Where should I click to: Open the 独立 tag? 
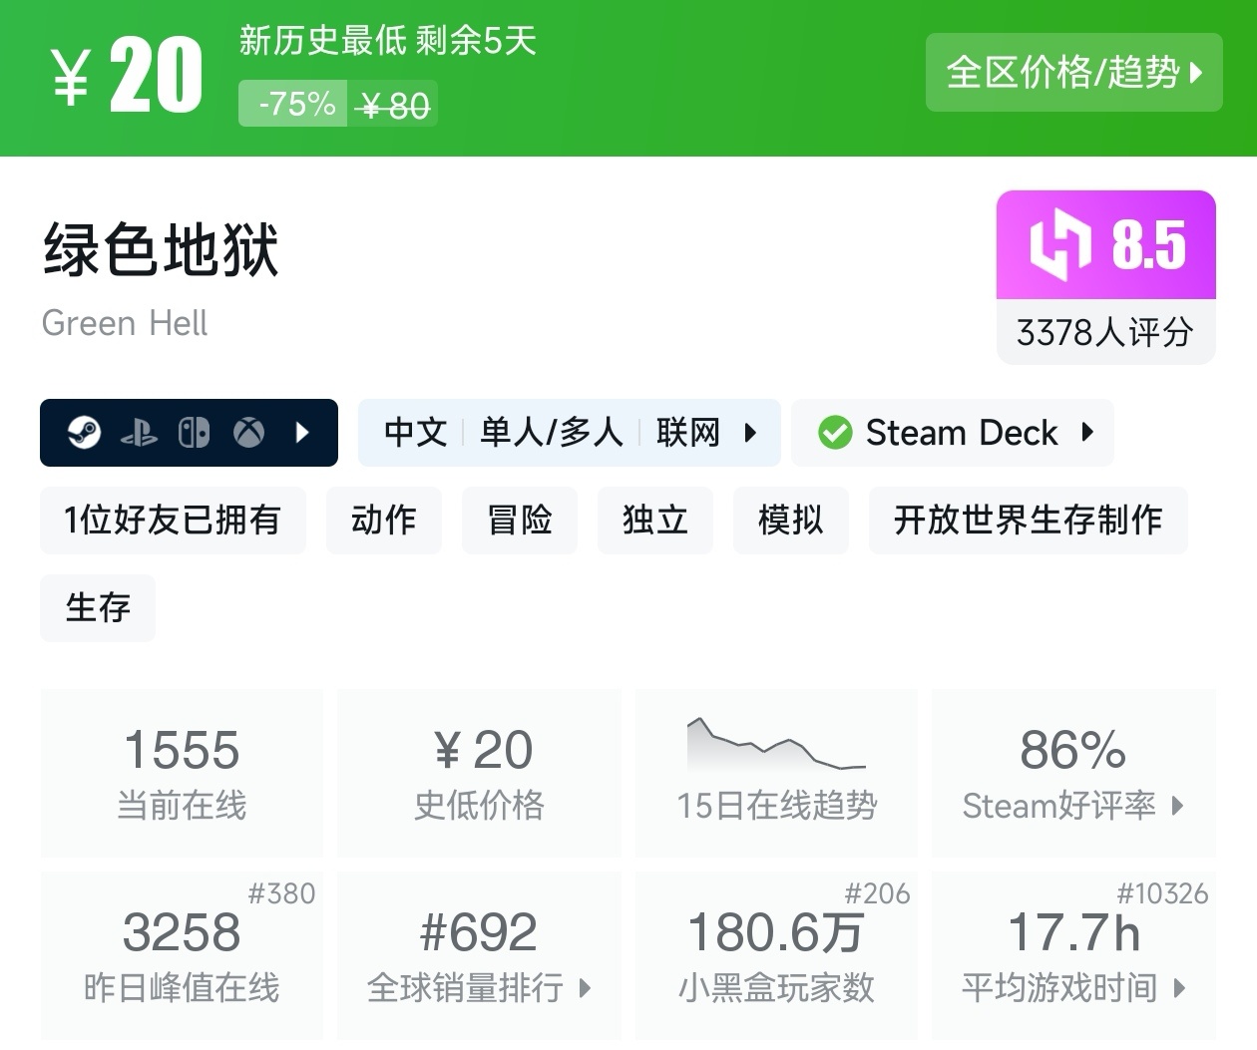[655, 521]
